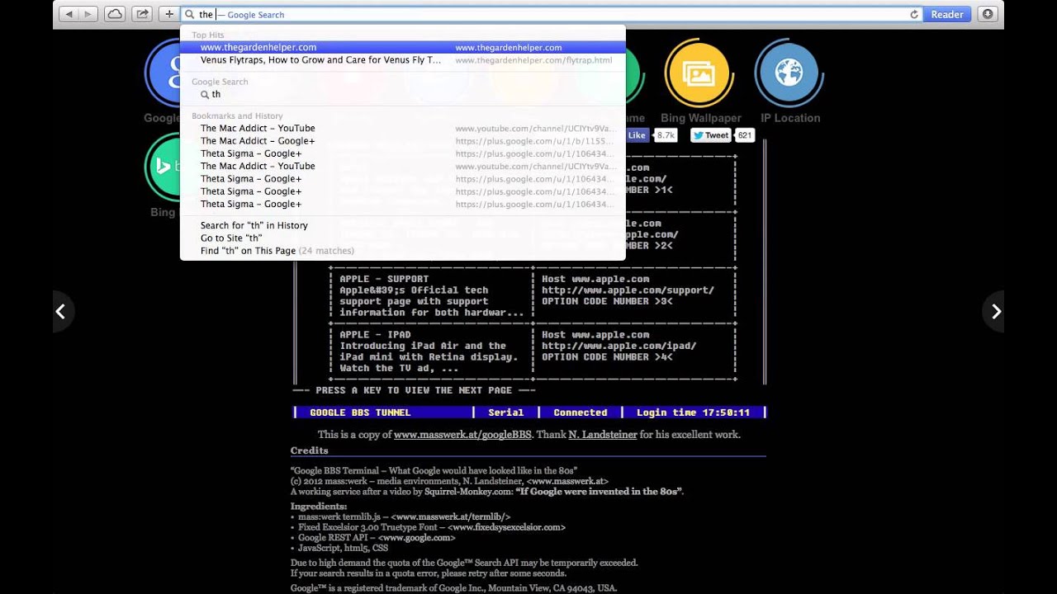The image size is (1057, 594).
Task: Enable Reader view
Action: click(947, 14)
